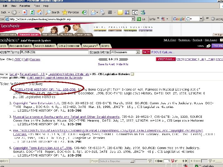223x167 pixels.
Task: Print the page with the printer icon
Action: 102,12
